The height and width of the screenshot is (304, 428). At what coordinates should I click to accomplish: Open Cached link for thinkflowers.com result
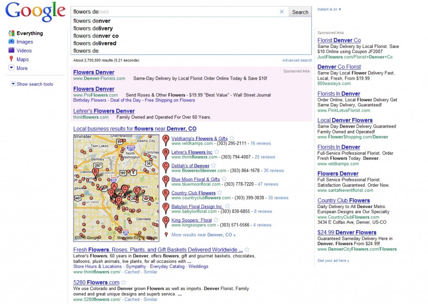click(132, 272)
